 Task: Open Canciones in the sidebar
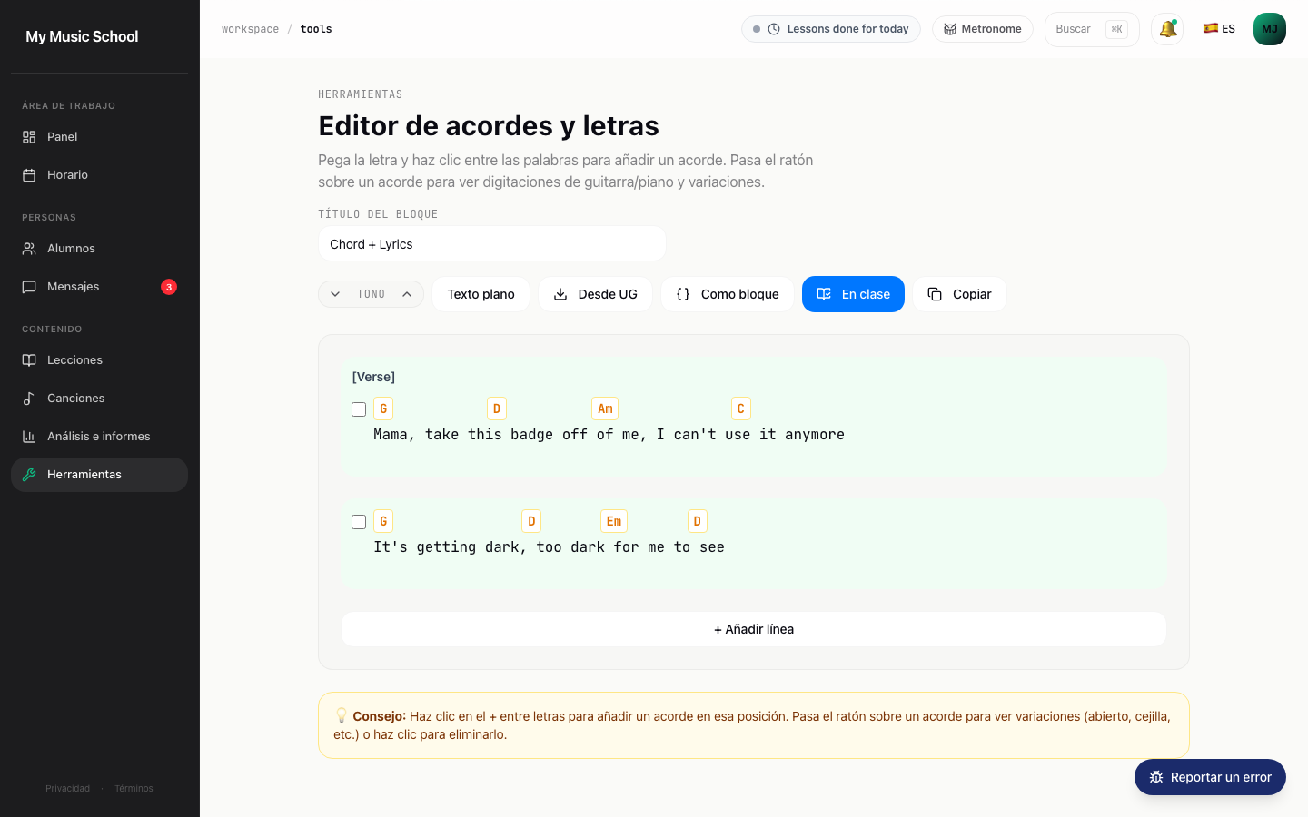click(99, 399)
